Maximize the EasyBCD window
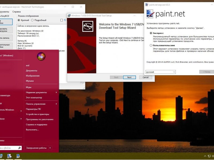This screenshot has height=160, width=214. pos(73,7)
